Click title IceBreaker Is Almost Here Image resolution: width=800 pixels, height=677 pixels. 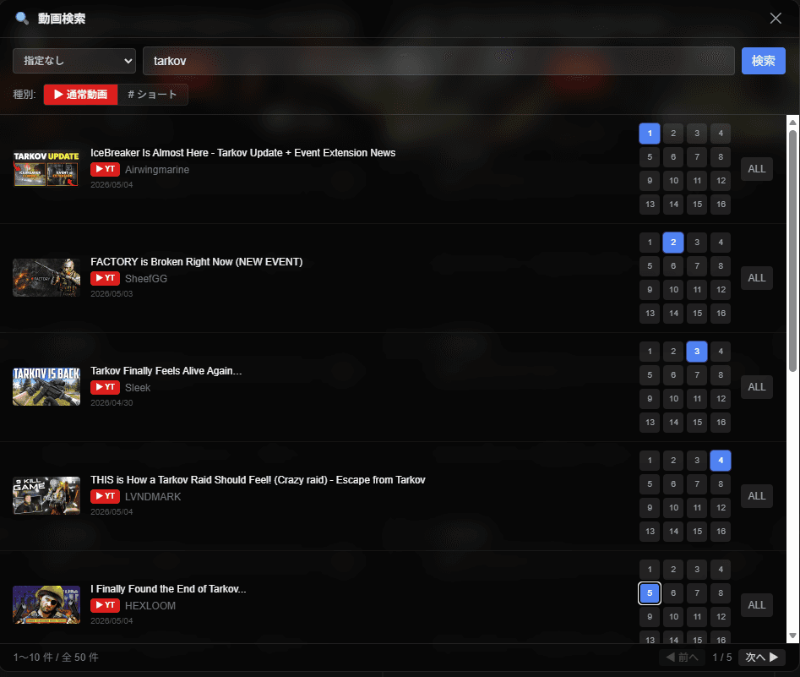point(242,153)
